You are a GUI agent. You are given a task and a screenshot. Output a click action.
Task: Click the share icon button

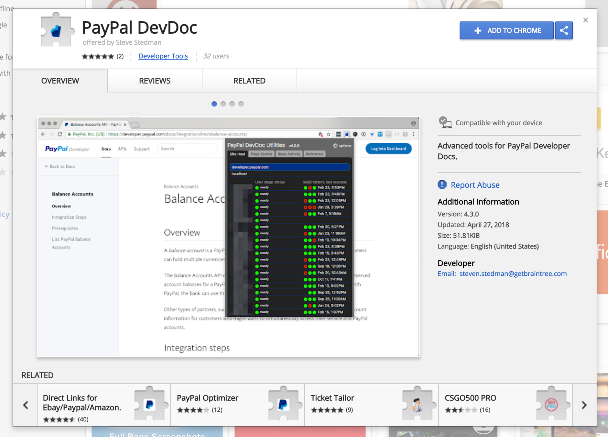coord(564,30)
